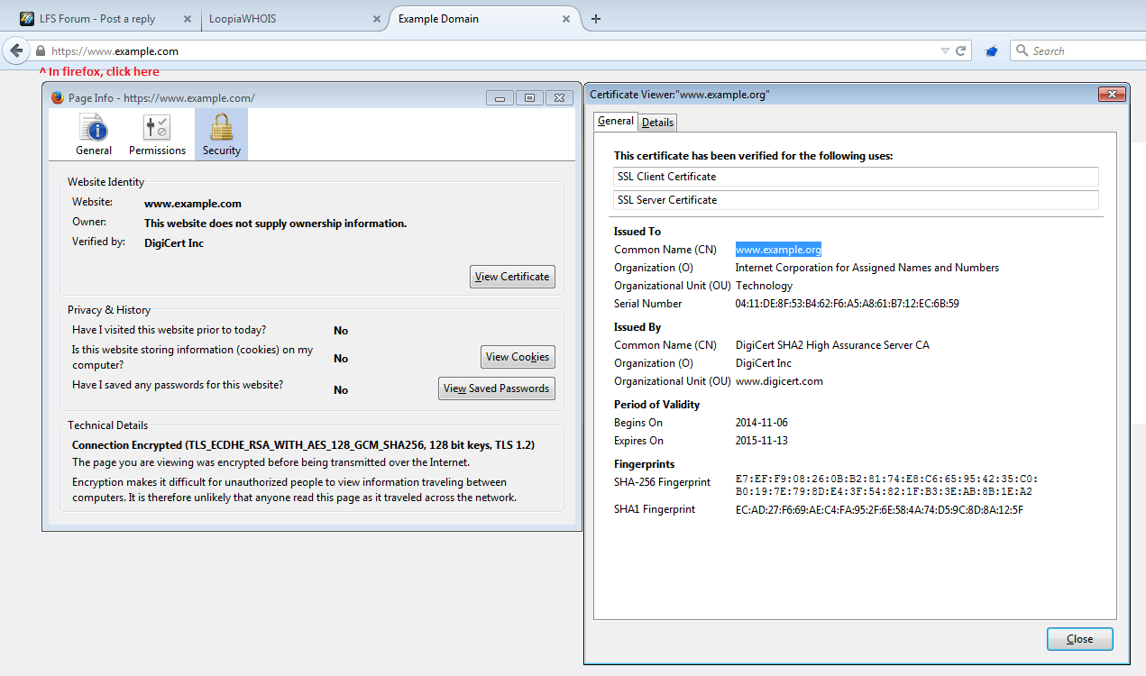Screen dimensions: 1146x676
Task: Open the URL history dropdown arrow
Action: (x=945, y=51)
